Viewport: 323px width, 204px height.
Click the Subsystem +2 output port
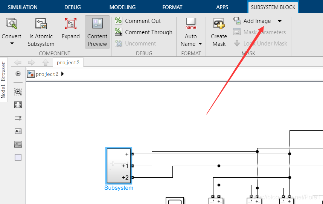point(133,177)
